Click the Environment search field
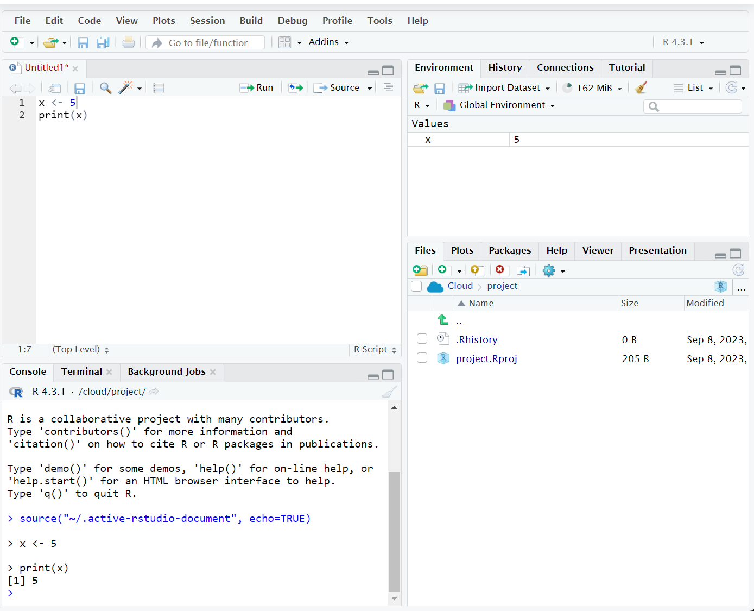Screen dimensions: 754x611 point(693,106)
